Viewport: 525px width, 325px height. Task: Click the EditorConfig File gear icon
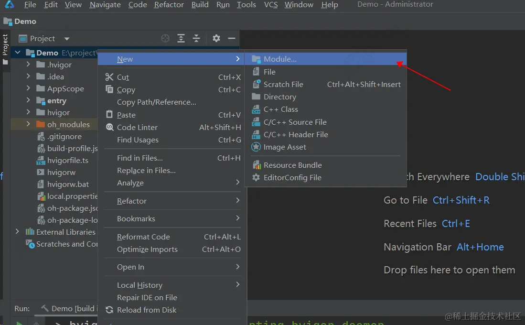pos(256,177)
